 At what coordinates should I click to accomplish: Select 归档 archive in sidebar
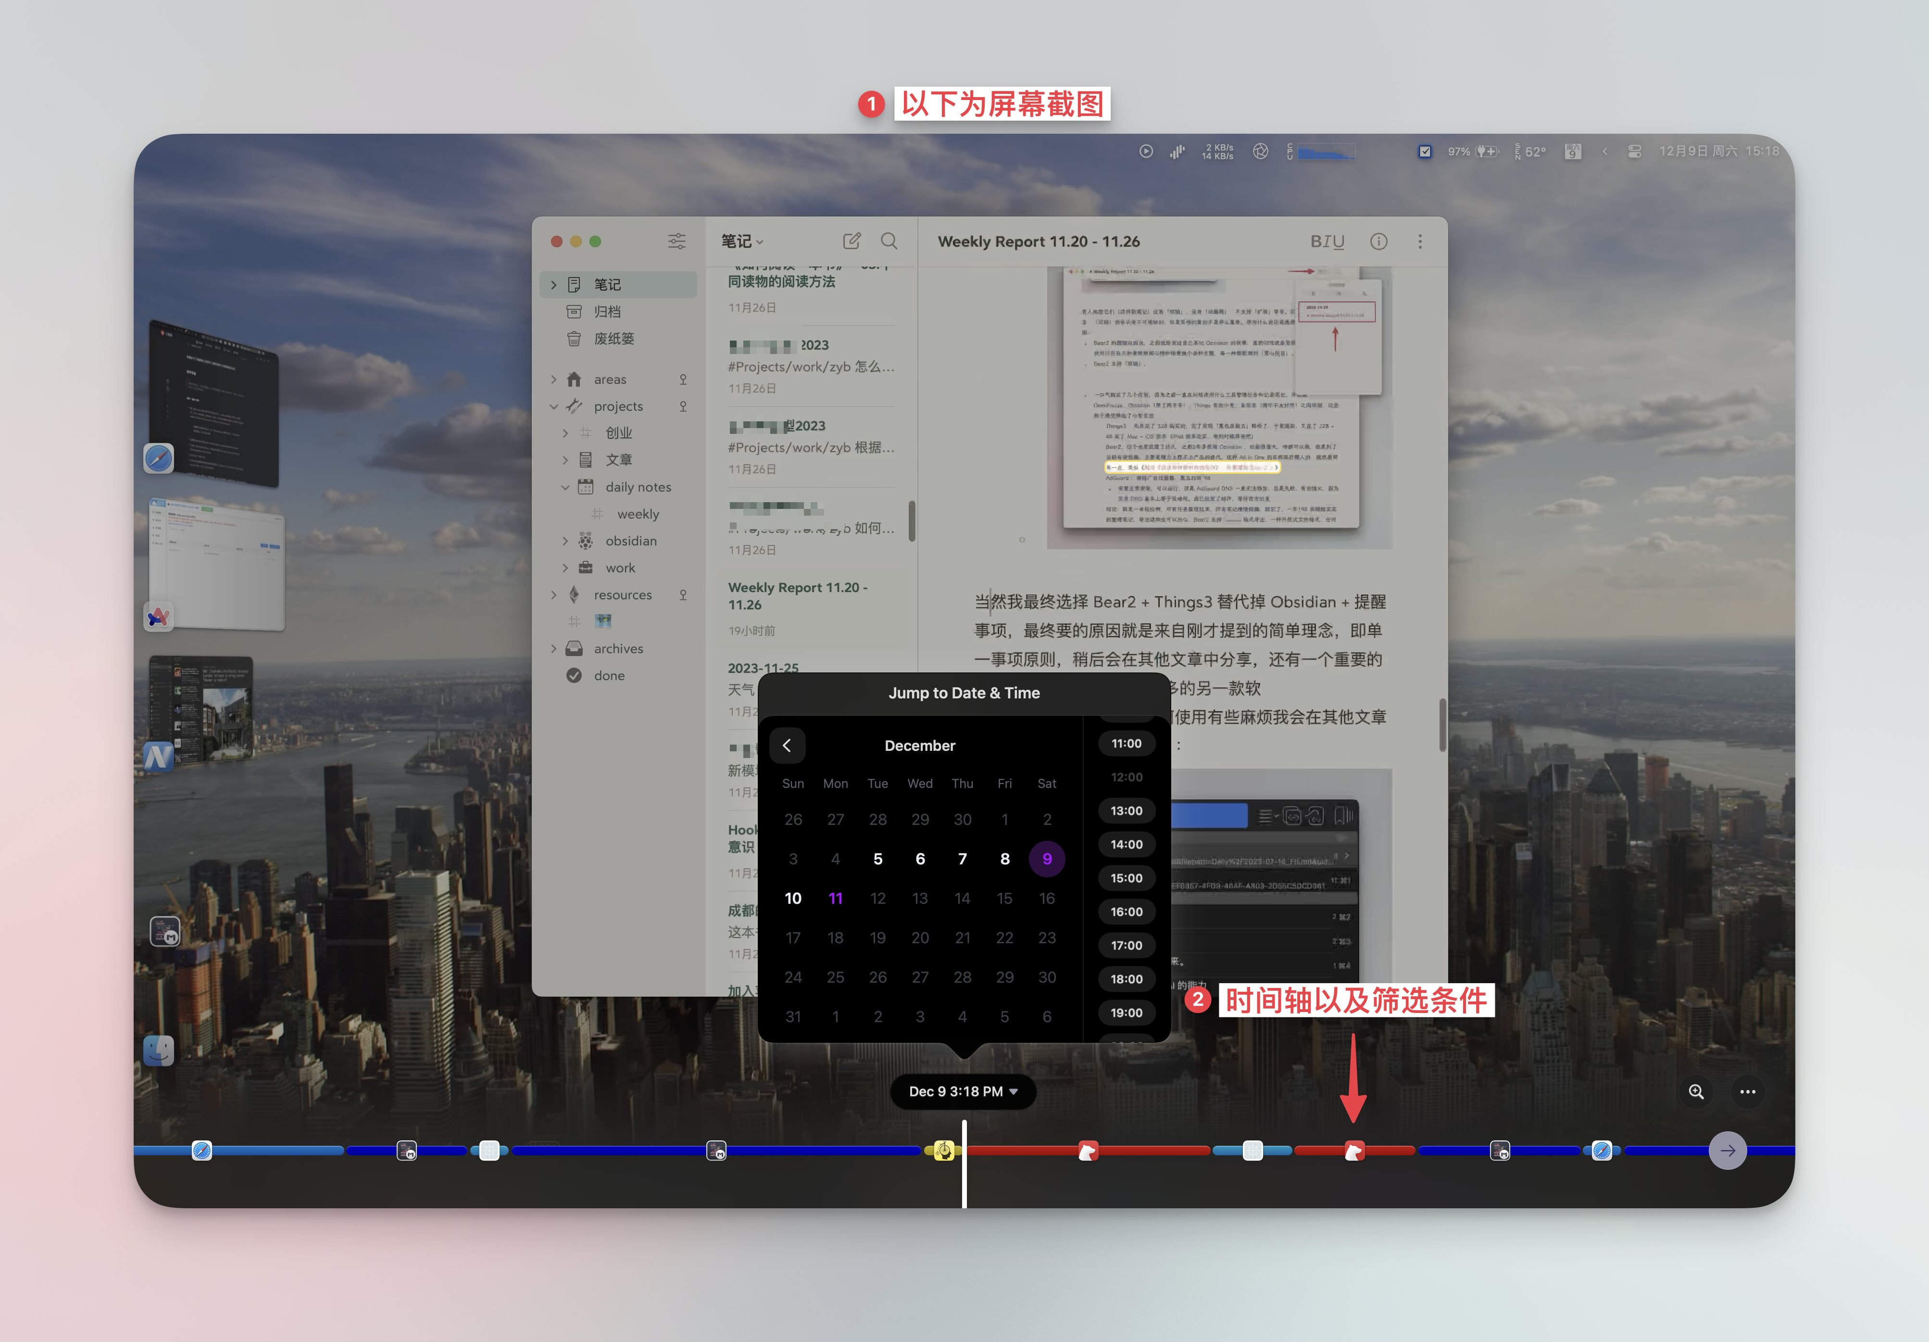pyautogui.click(x=617, y=312)
